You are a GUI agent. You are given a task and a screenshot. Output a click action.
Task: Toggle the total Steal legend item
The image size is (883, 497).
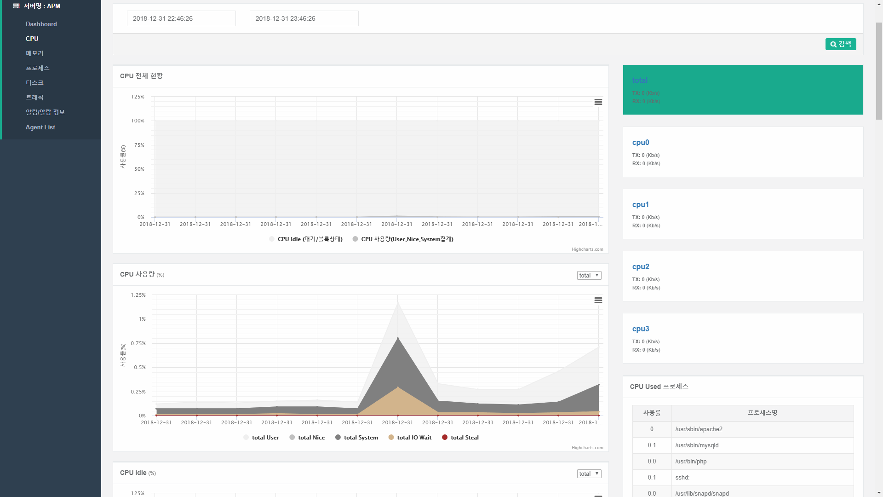pyautogui.click(x=460, y=438)
